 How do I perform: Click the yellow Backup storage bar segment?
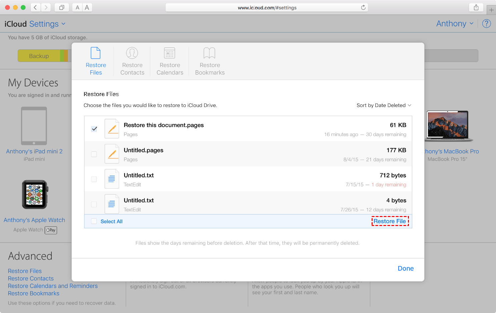(x=39, y=56)
